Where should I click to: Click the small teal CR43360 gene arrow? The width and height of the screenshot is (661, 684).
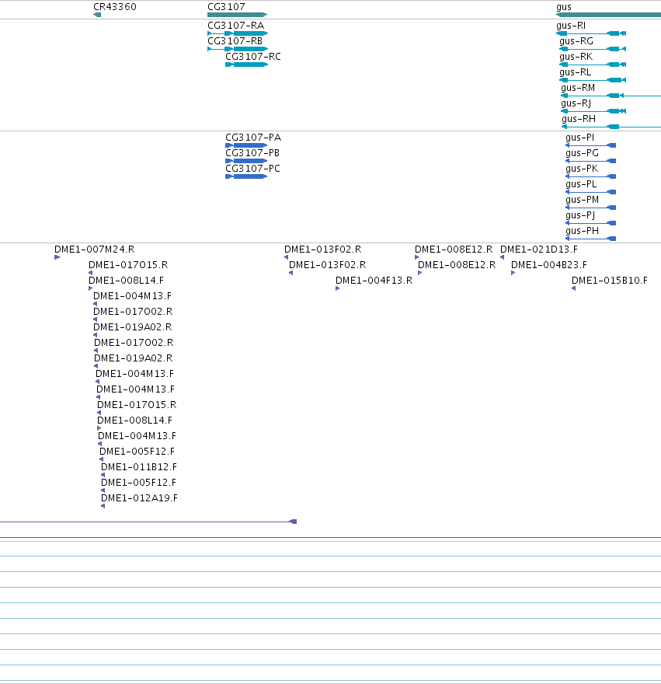point(97,15)
